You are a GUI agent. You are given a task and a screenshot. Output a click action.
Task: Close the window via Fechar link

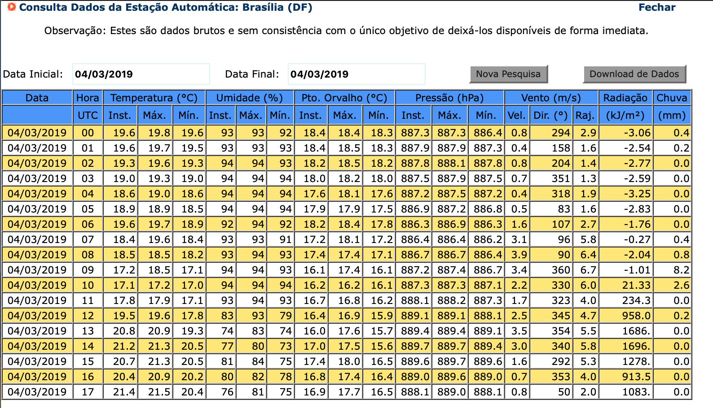pos(656,8)
